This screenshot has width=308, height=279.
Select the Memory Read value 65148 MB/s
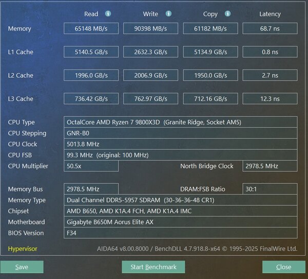pyautogui.click(x=91, y=29)
